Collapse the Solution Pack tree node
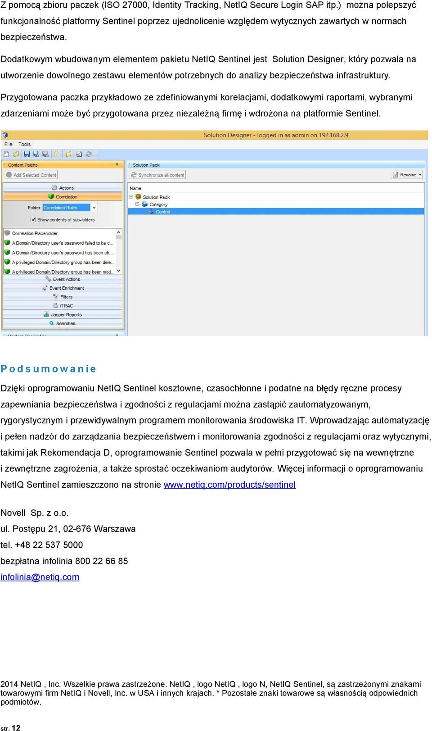Image resolution: width=432 pixels, height=731 pixels. click(x=131, y=197)
